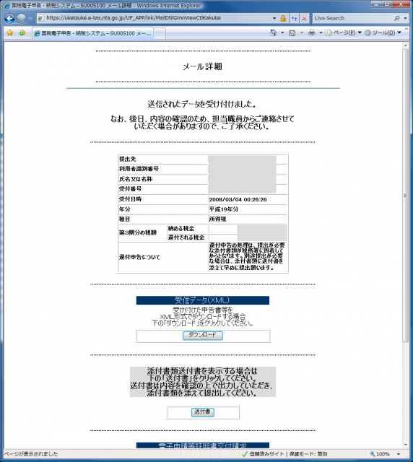Click the 信頼済みサイト status bar zone
The image size is (413, 462).
point(284,454)
